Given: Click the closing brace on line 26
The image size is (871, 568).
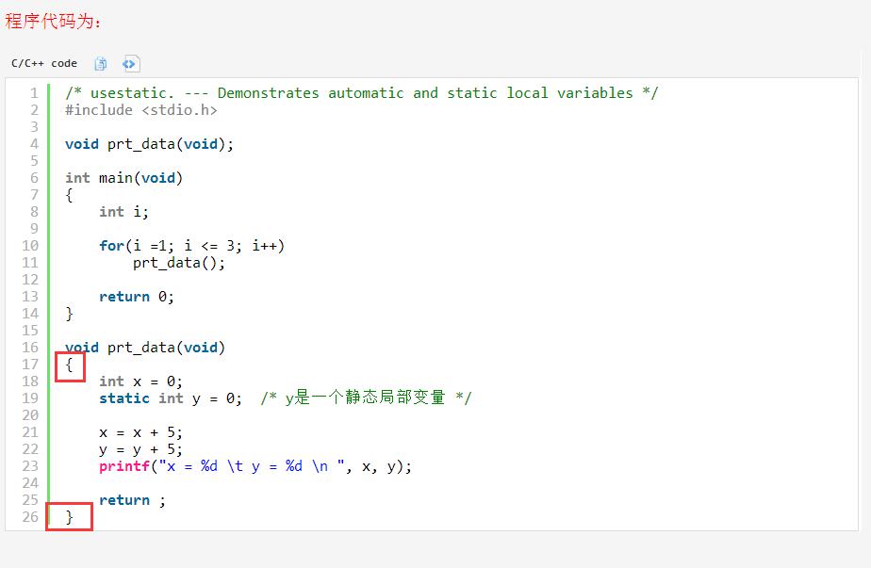Looking at the screenshot, I should click(x=69, y=517).
